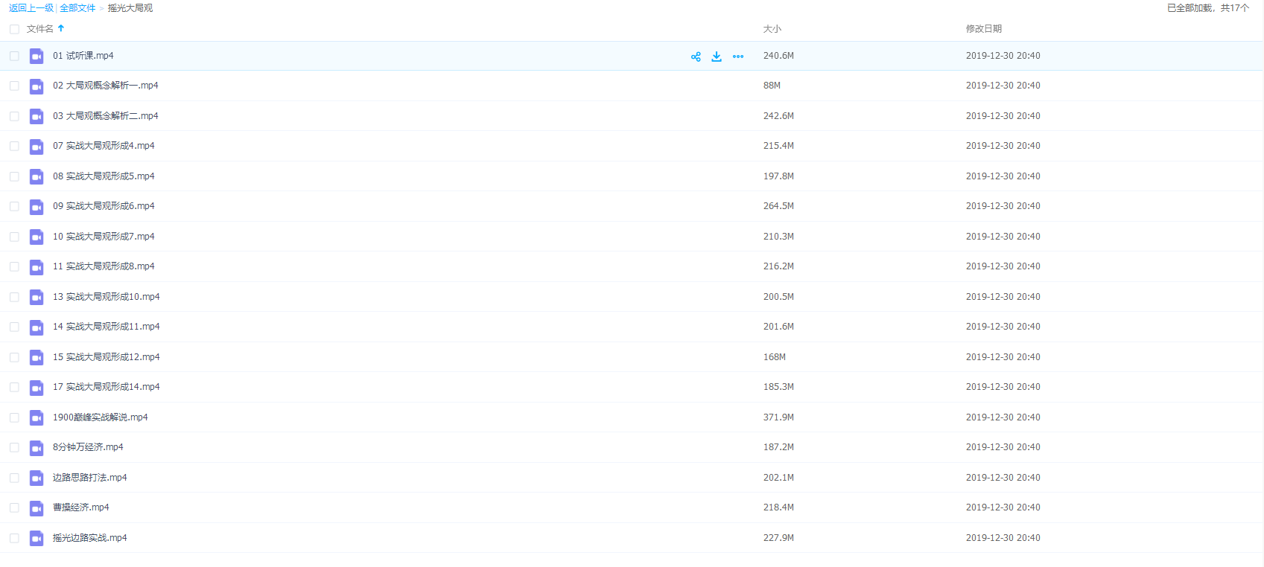The height and width of the screenshot is (567, 1264).
Task: Navigate to 全部文件 breadcrumb
Action: (x=77, y=8)
